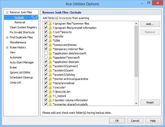Open the Clean System Registry options
Image resolution: width=165 pixels, height=127 pixels.
coord(23,27)
